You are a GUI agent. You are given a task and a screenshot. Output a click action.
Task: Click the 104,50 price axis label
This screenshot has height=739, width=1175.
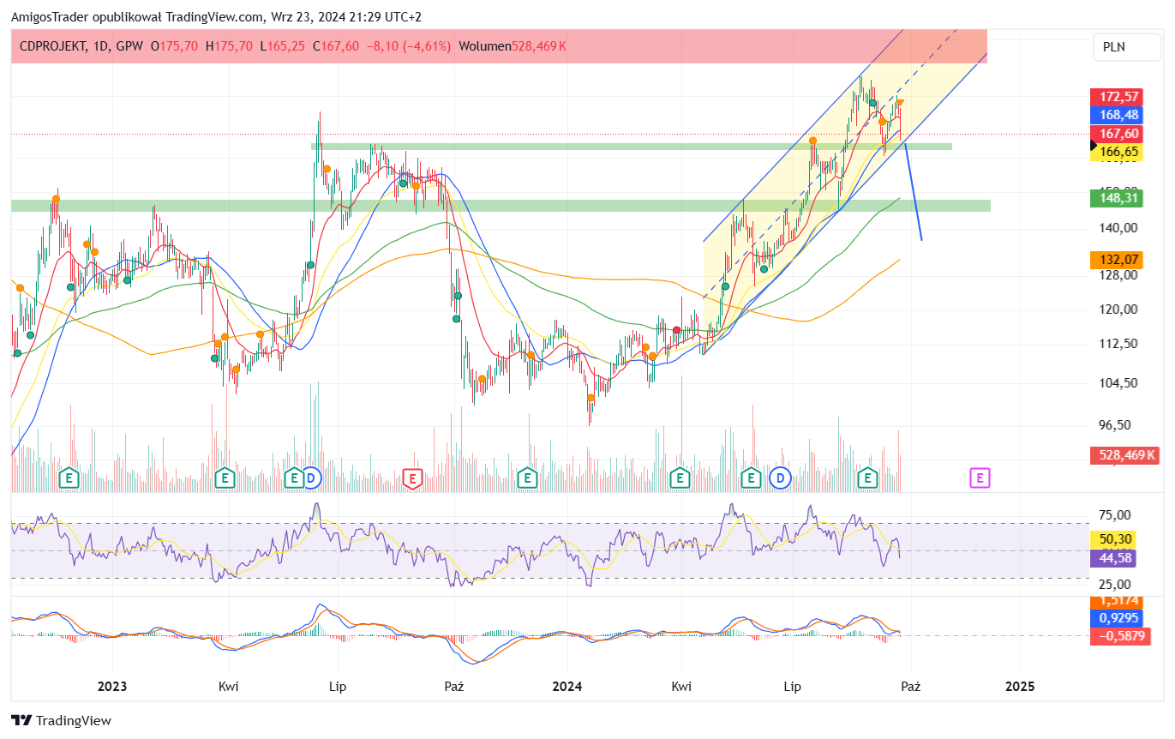coord(1118,383)
